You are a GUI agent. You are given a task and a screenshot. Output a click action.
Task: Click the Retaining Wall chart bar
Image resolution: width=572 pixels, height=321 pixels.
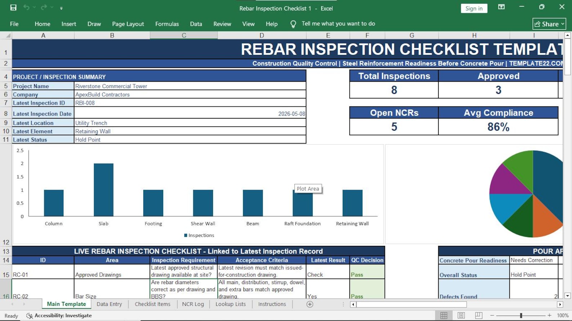pos(352,203)
